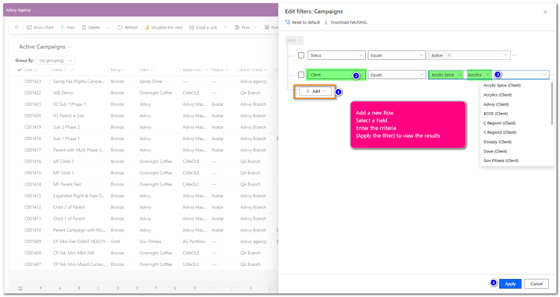Viewport: 560px width, 297px height.
Task: Click the Show Chart icon
Action: pyautogui.click(x=29, y=27)
